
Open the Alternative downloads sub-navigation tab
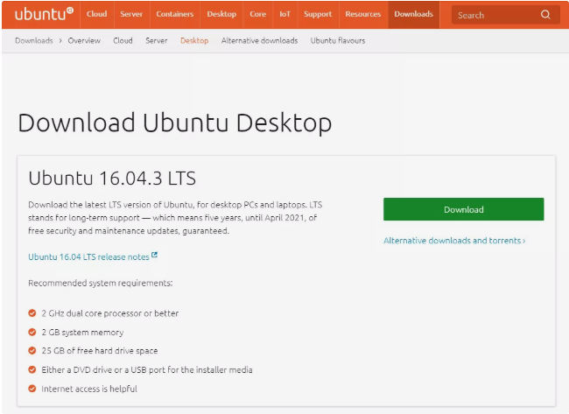259,40
